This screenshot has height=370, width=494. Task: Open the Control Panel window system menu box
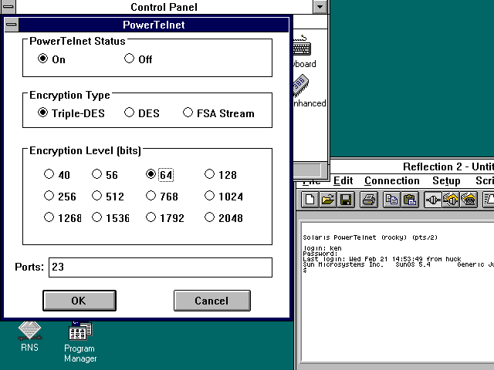[8, 7]
